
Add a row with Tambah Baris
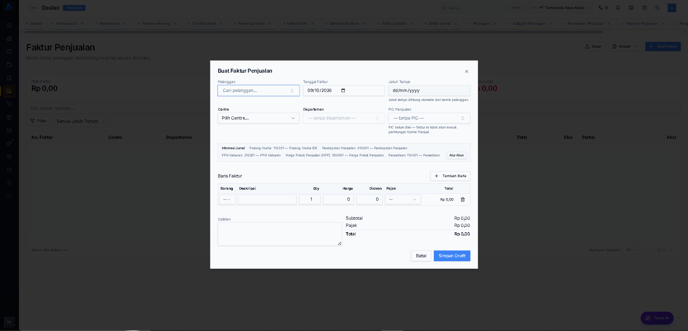[450, 176]
